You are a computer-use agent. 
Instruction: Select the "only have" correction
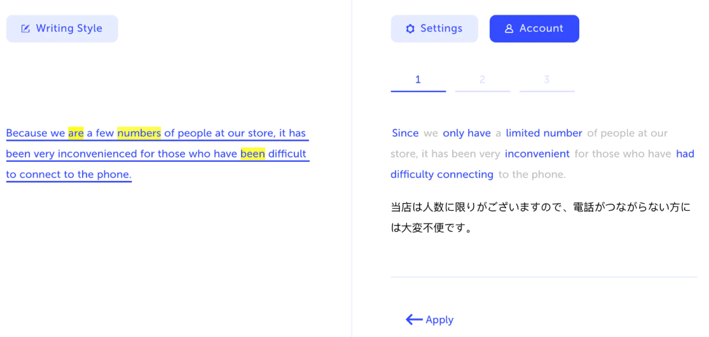point(467,133)
